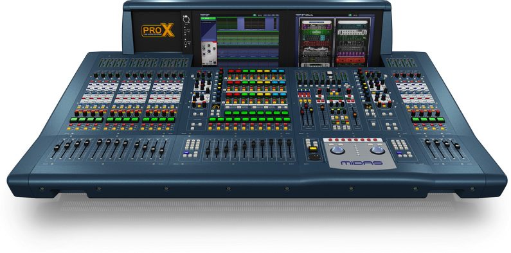Click the PRO X Live Audio System logo
The width and height of the screenshot is (511, 253).
[x=157, y=31]
